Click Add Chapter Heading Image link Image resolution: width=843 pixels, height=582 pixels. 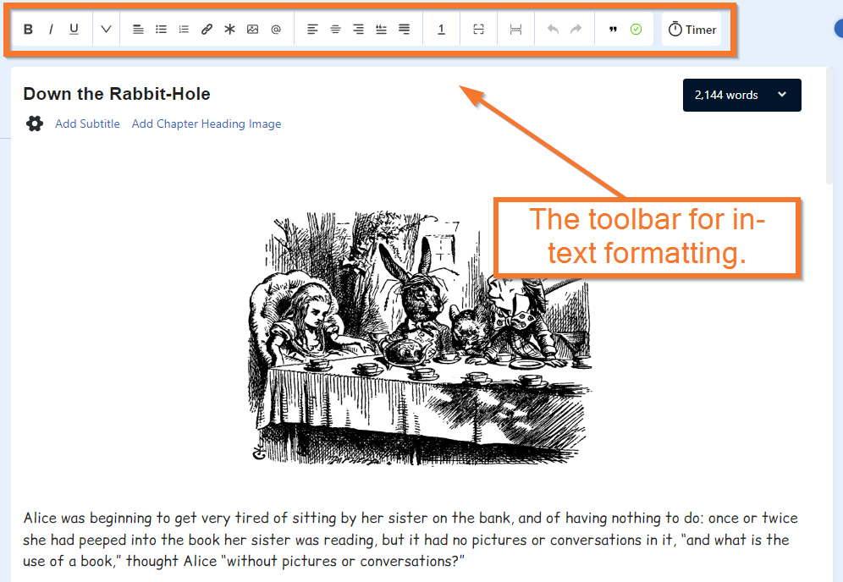(x=207, y=124)
